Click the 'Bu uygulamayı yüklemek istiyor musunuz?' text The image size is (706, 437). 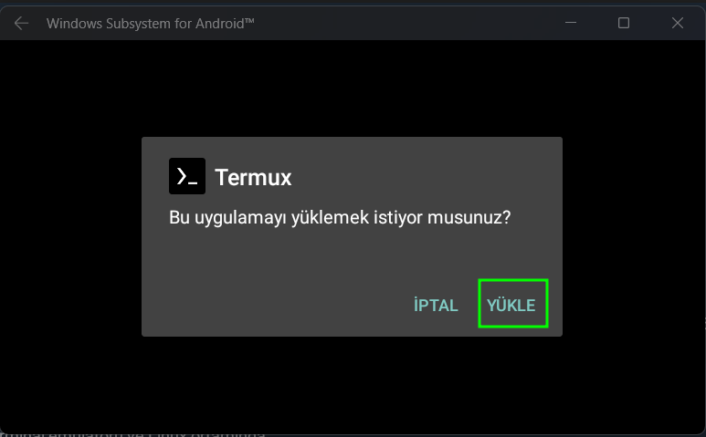pyautogui.click(x=340, y=218)
